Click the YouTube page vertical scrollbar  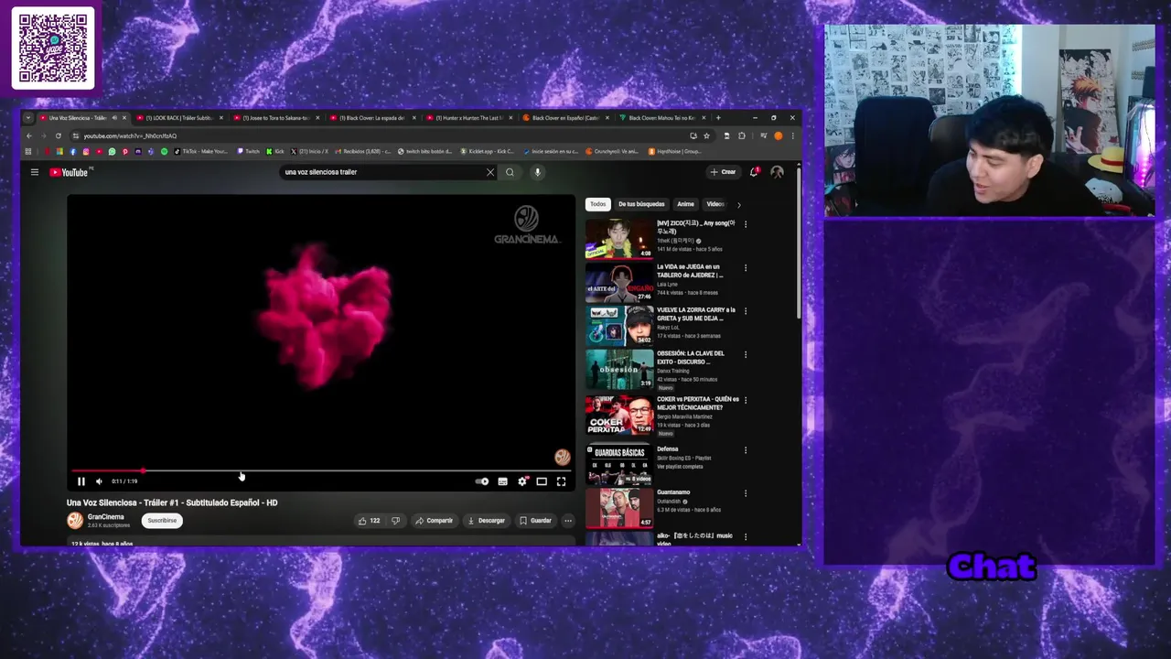(x=799, y=243)
